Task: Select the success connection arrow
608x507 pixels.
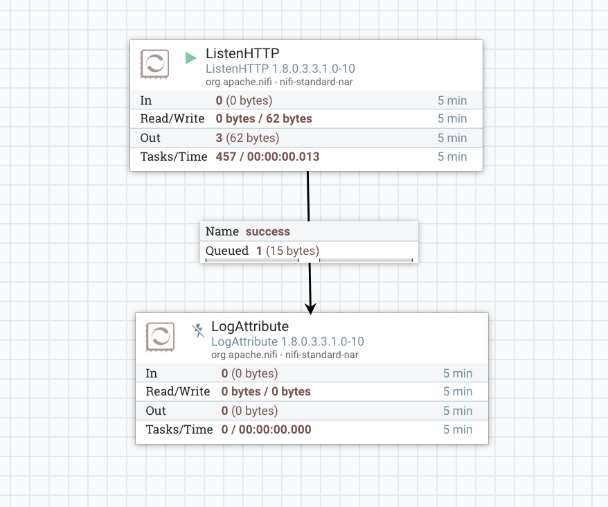Action: (x=310, y=291)
